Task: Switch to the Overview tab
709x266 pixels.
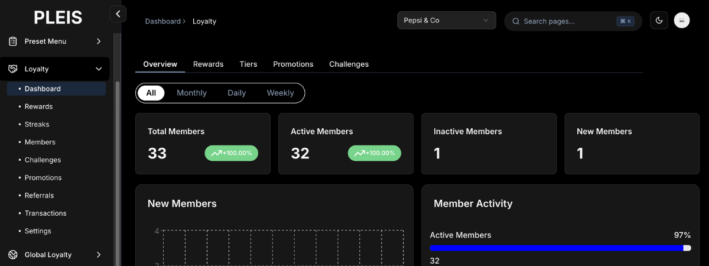Action: coord(160,64)
